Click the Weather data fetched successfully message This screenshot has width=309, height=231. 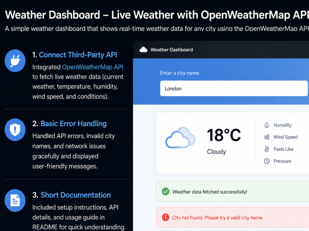[x=210, y=192]
